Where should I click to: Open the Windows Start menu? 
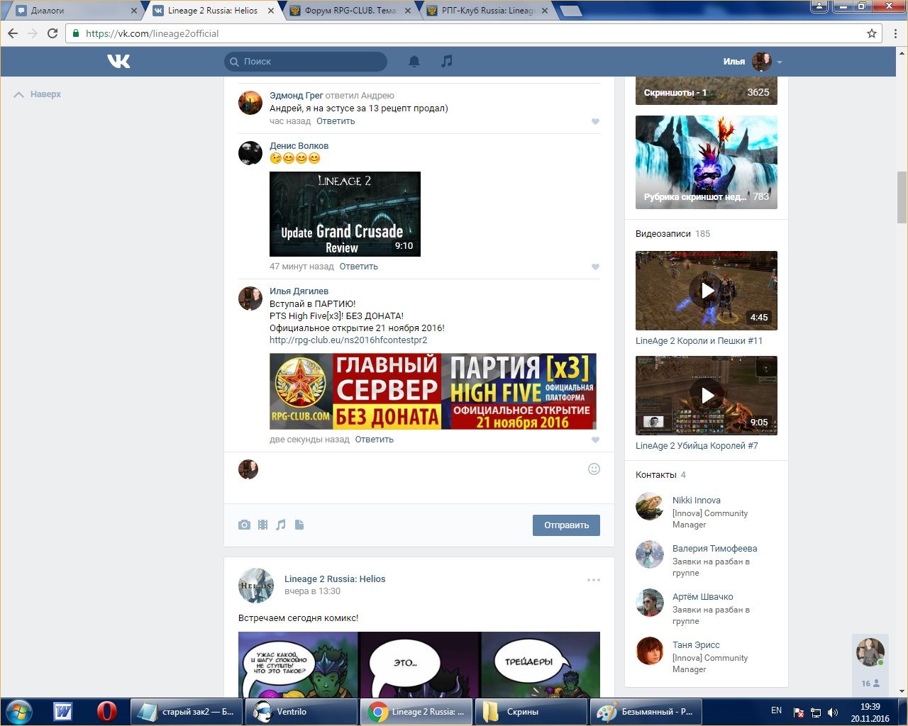click(19, 711)
